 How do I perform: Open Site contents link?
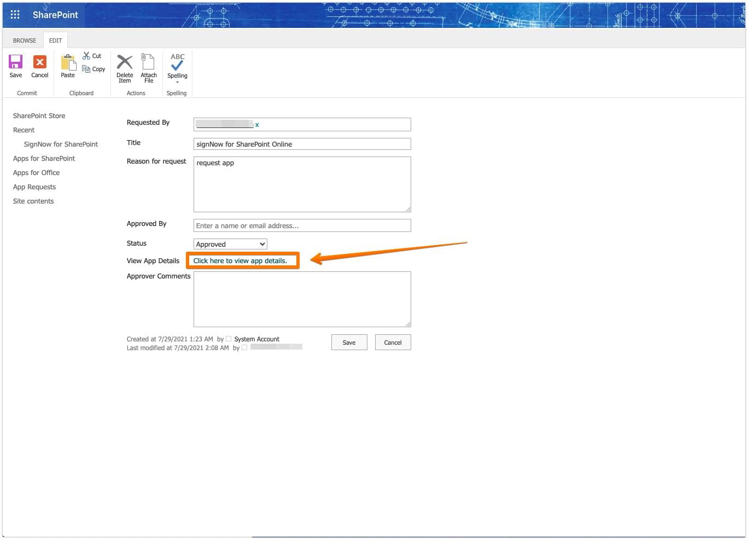click(33, 201)
